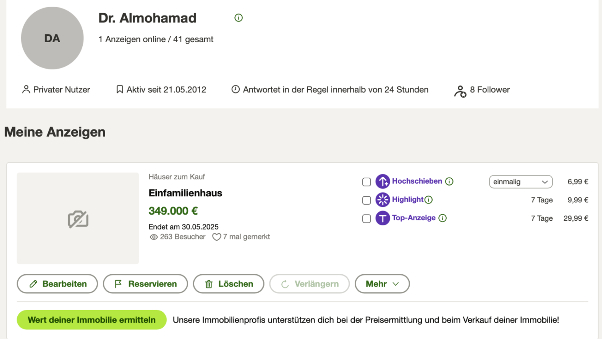Open the einmalig frequency dropdown

pyautogui.click(x=521, y=182)
